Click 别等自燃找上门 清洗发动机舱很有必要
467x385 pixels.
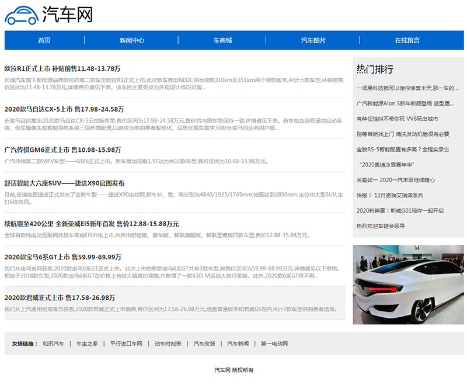point(403,134)
